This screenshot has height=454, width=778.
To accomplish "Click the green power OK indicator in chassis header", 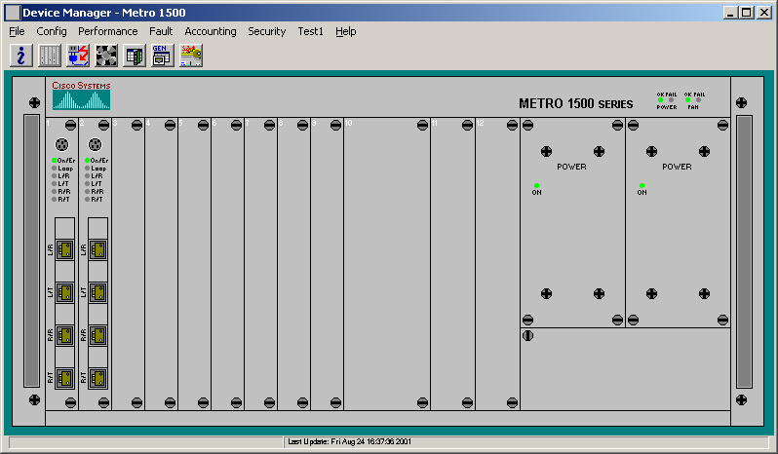I will 660,99.
